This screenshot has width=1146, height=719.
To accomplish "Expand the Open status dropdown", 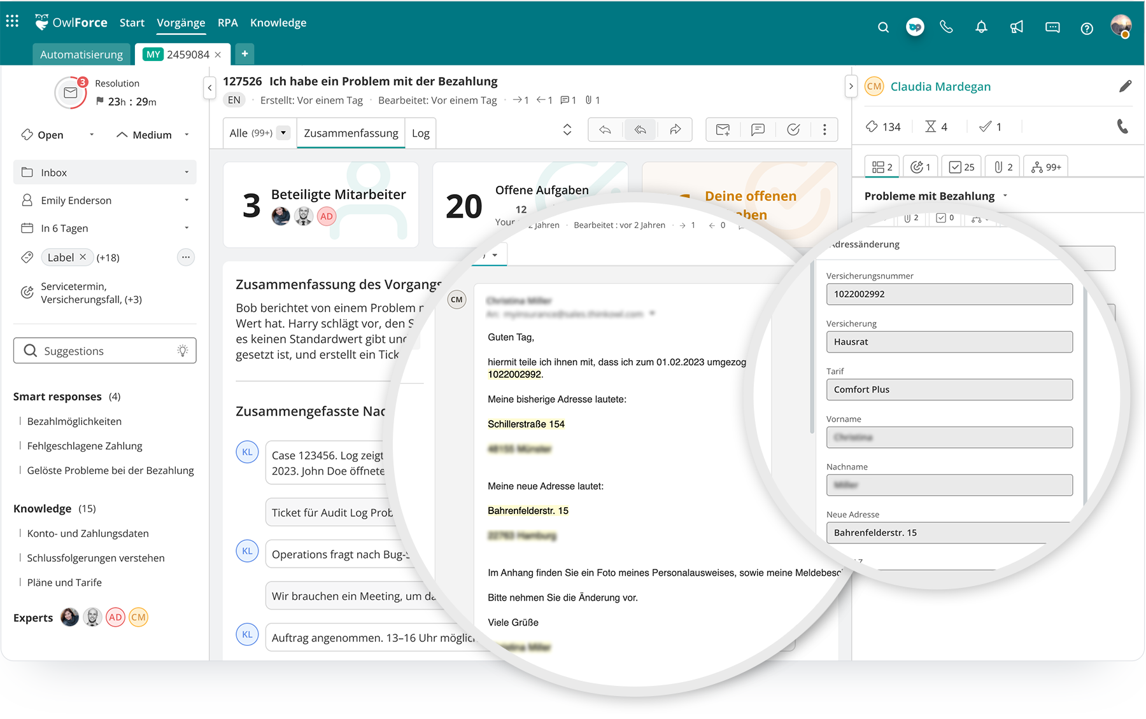I will 91,135.
